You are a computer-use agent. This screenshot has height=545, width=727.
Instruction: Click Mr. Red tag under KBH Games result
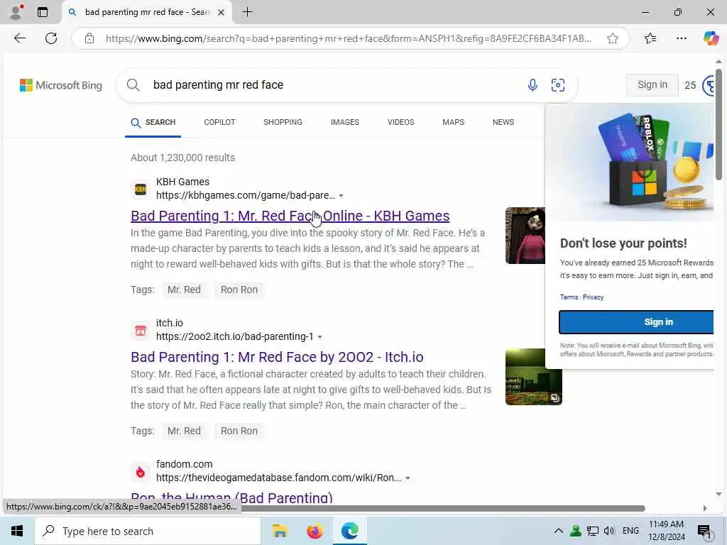tap(184, 290)
